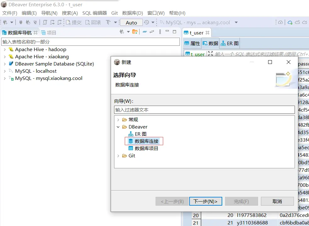Click the 回滚 rollback button in the toolbar
Image resolution: width=309 pixels, height=226 pixels.
[x=93, y=22]
